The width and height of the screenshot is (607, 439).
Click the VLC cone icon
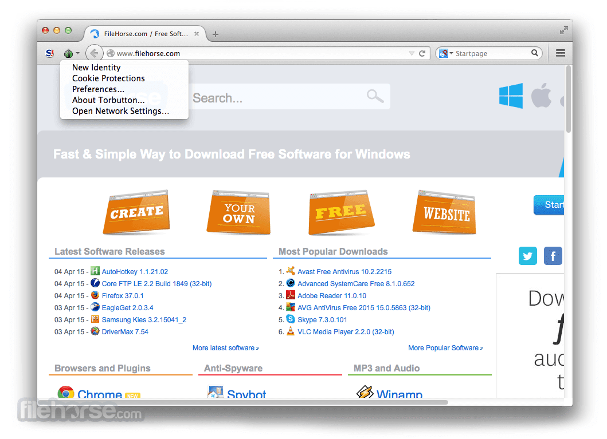pyautogui.click(x=291, y=331)
